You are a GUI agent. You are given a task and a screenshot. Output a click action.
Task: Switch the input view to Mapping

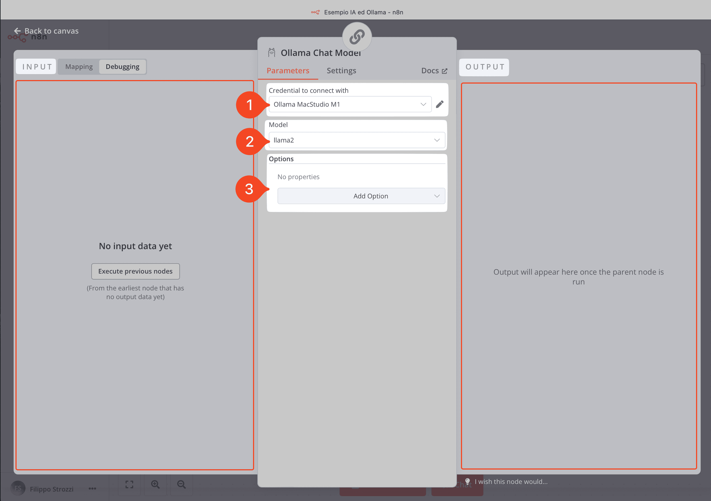click(79, 67)
